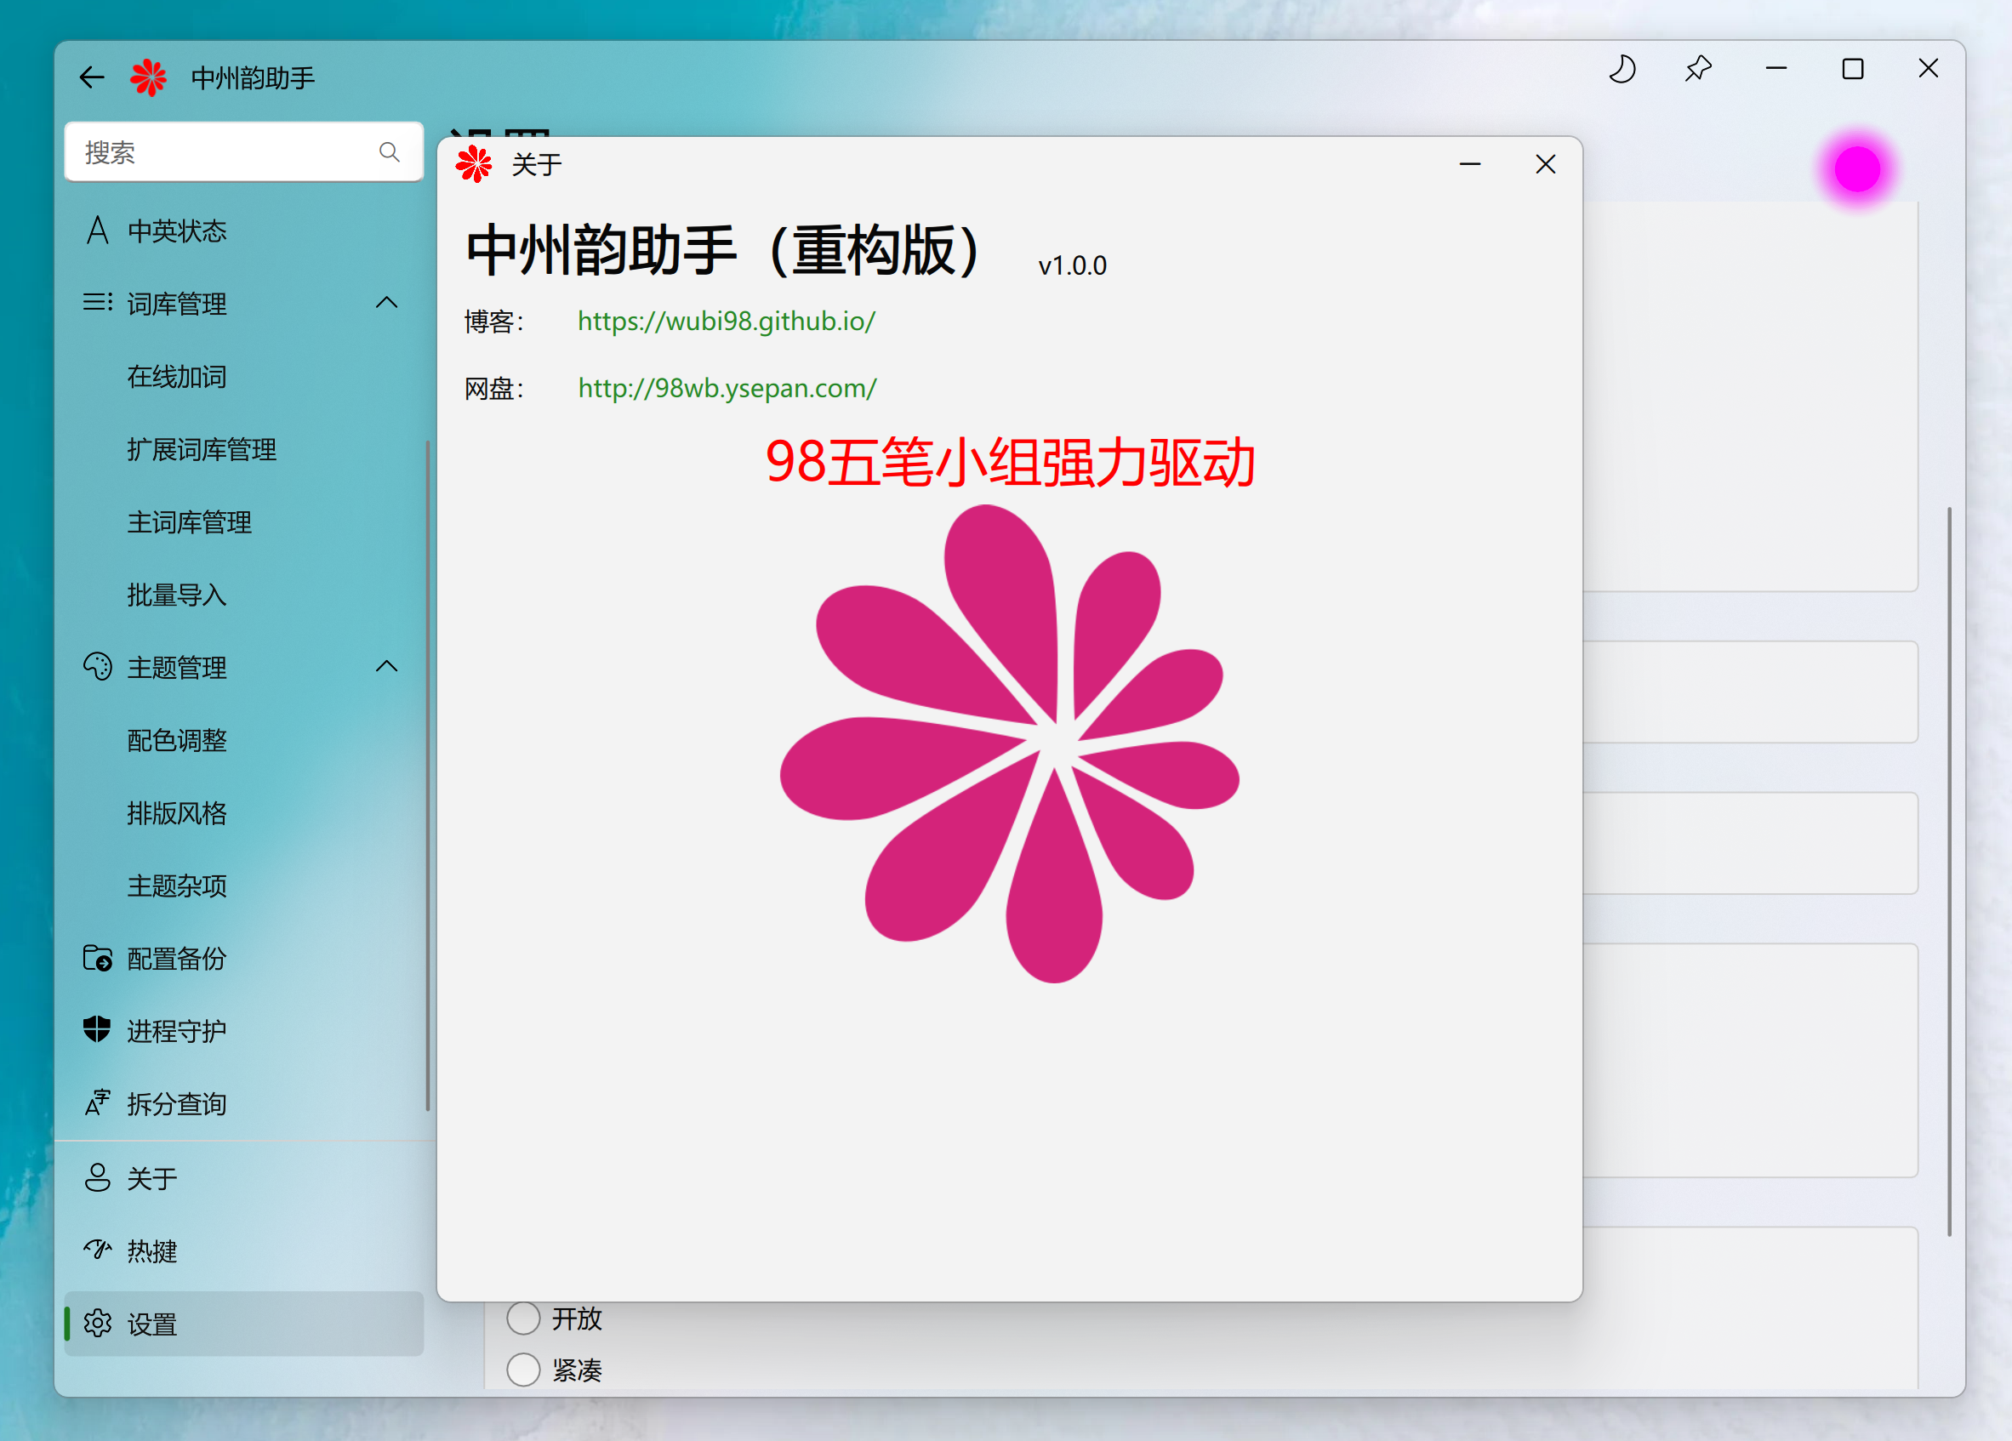Viewport: 2012px width, 1441px height.
Task: Open 拆分查询 from the sidebar
Action: click(x=175, y=1104)
